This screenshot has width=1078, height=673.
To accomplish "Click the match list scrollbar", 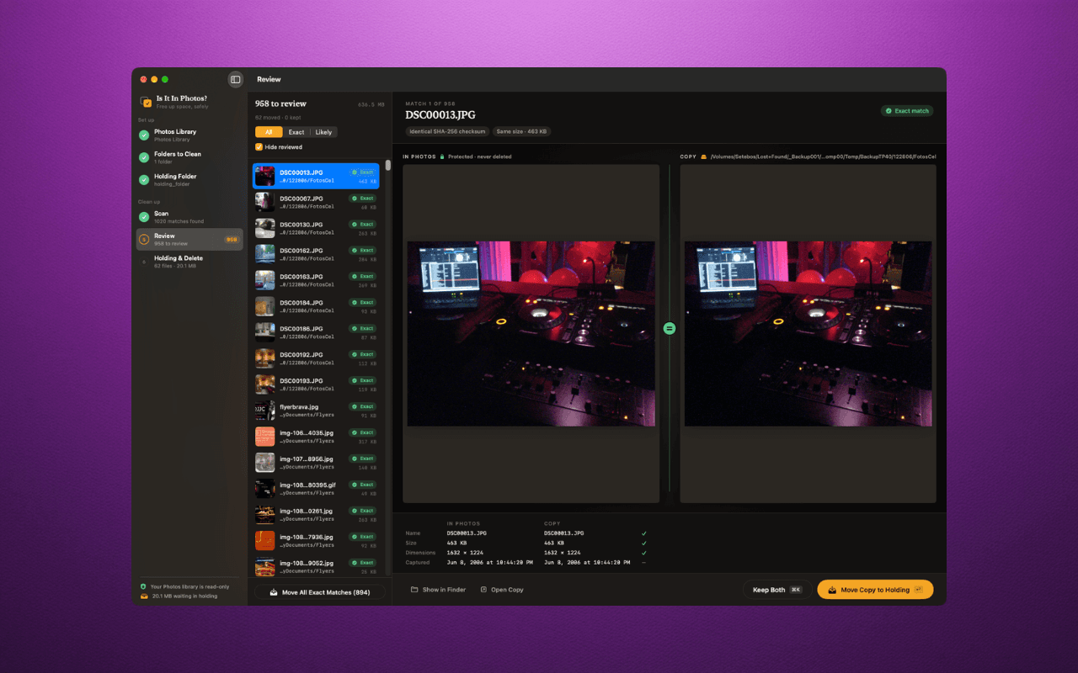I will [x=388, y=165].
